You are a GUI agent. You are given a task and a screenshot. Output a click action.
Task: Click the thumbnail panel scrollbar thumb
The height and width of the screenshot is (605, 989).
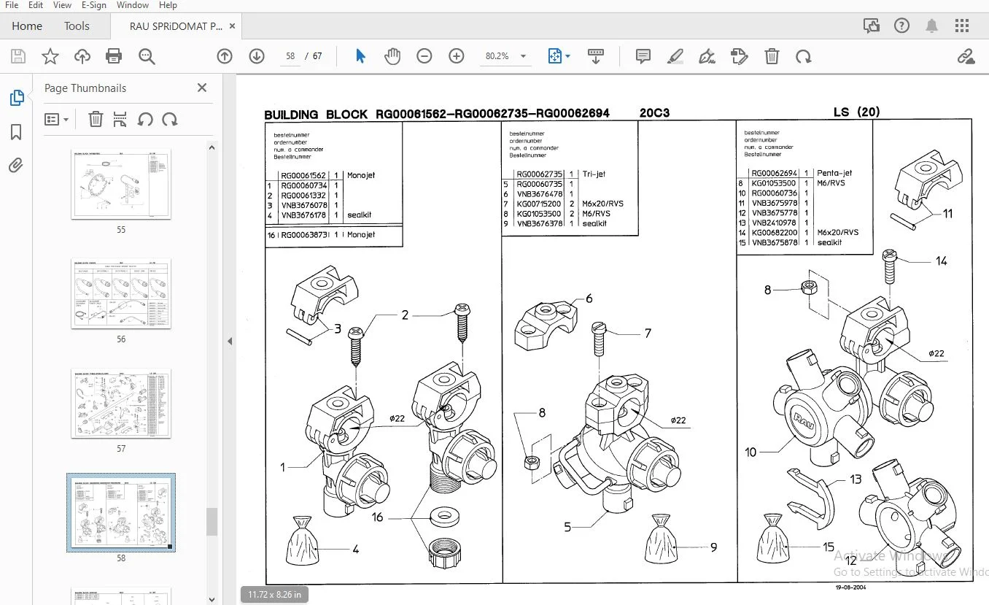pyautogui.click(x=212, y=522)
